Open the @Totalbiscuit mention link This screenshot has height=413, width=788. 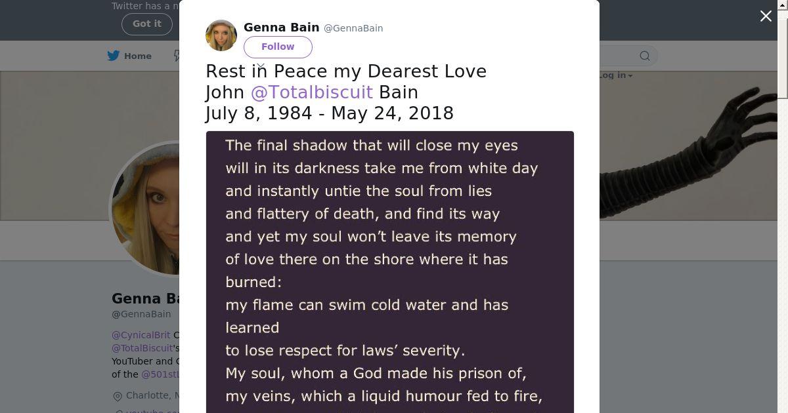coord(312,92)
